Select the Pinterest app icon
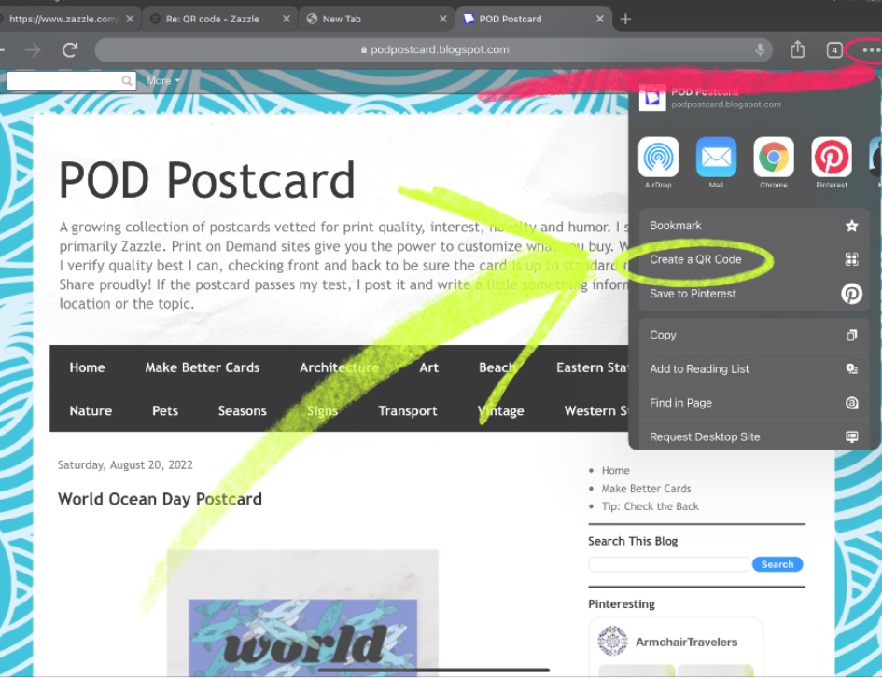This screenshot has height=678, width=882. point(832,157)
